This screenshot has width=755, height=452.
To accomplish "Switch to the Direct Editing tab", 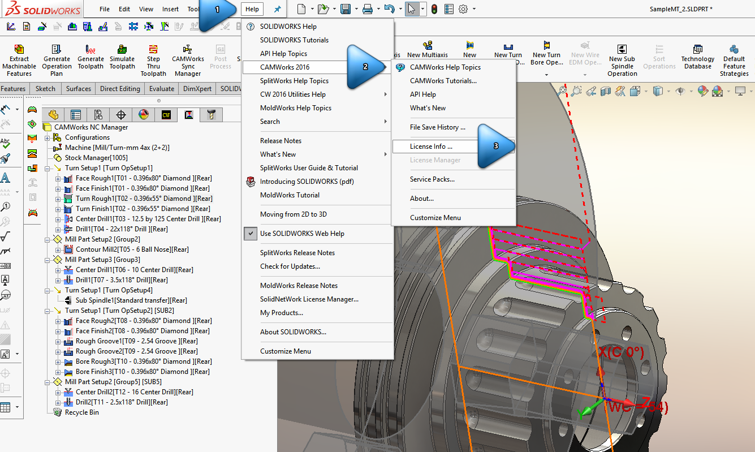I will tap(120, 89).
